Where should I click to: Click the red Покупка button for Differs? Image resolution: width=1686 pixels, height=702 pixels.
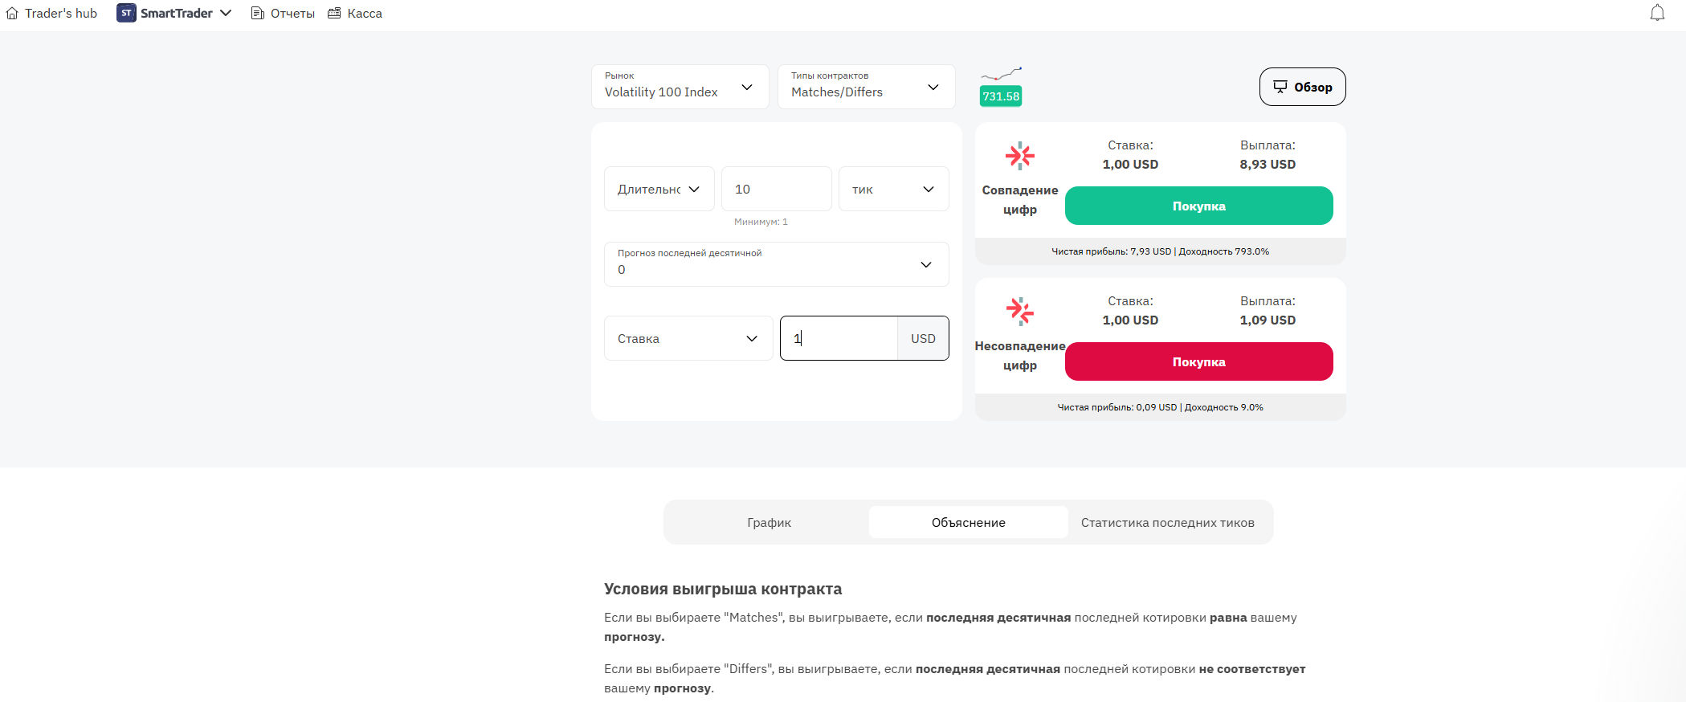click(1198, 362)
